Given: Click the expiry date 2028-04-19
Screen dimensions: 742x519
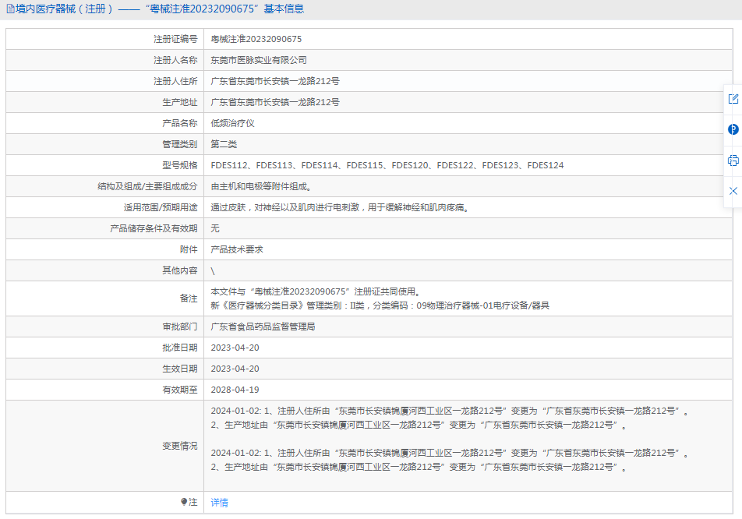Looking at the screenshot, I should click(235, 390).
